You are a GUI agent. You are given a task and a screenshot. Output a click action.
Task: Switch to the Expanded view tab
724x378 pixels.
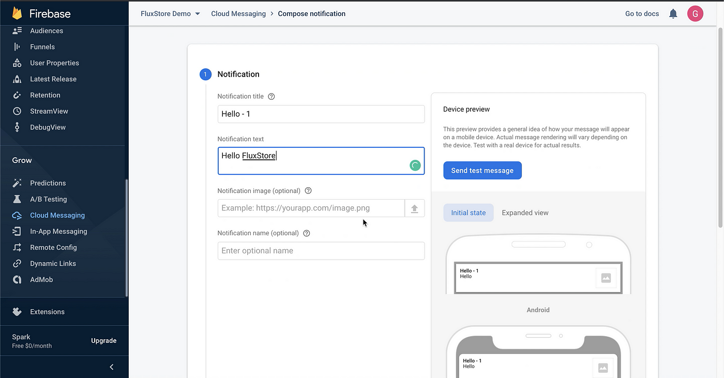525,213
